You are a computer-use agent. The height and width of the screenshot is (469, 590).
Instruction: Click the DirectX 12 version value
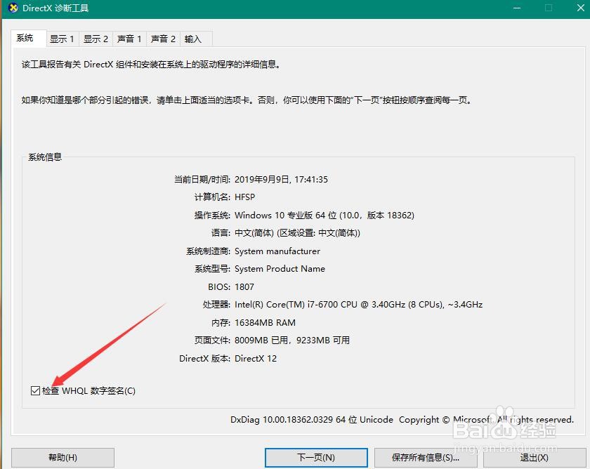click(256, 359)
